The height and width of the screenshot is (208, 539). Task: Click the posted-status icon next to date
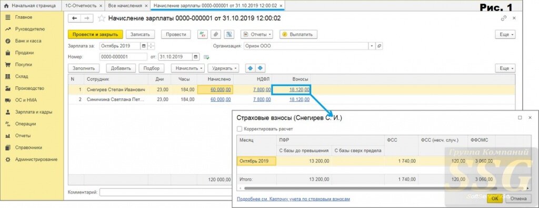point(206,57)
